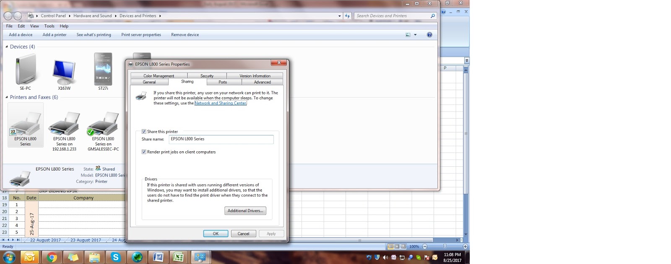Open Windows Explorer from the taskbar
Image resolution: width=671 pixels, height=264 pixels.
point(95,257)
